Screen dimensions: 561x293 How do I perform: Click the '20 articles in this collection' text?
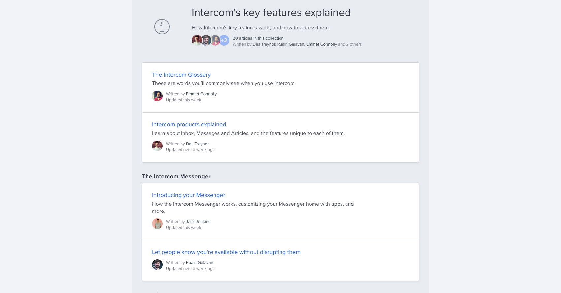258,38
